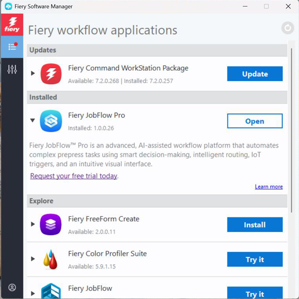Screen dimensions: 299x299
Task: Expand Fiery Command WorkStation Package details
Action: 33,73
